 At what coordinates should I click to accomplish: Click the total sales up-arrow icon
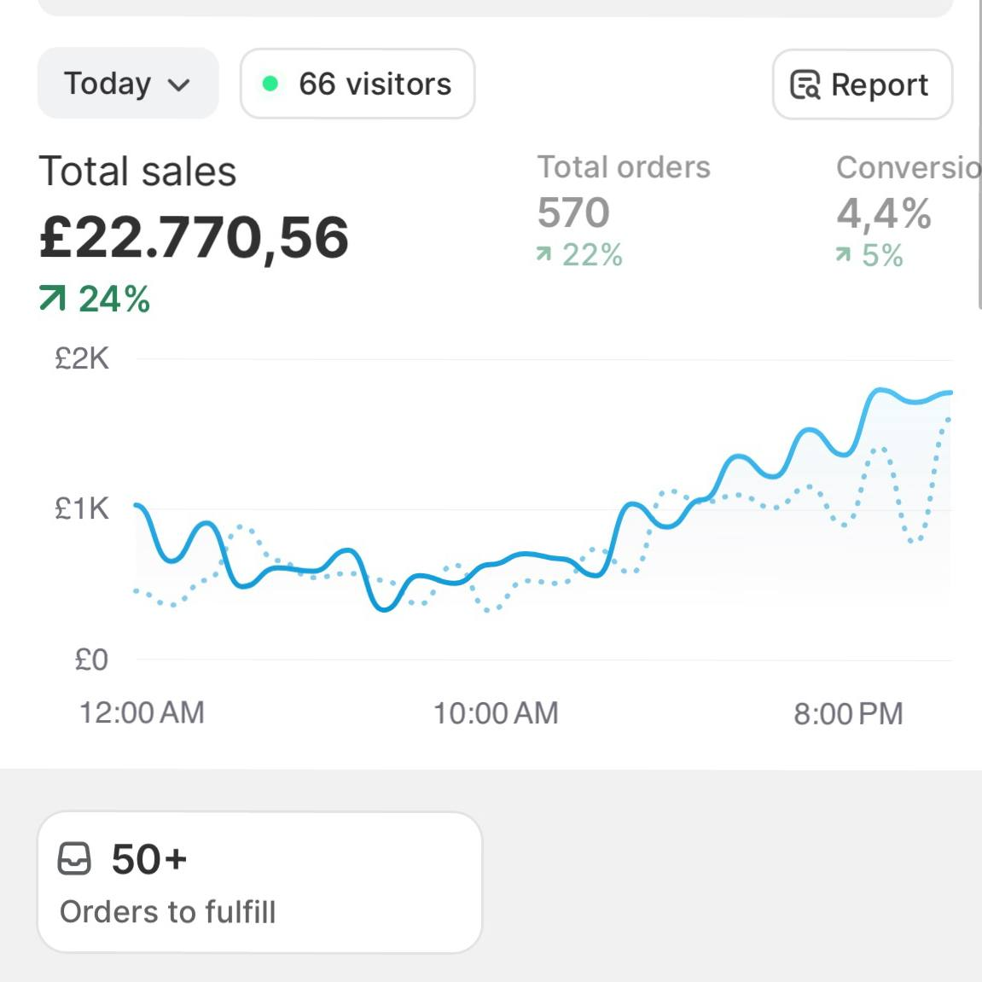(52, 299)
